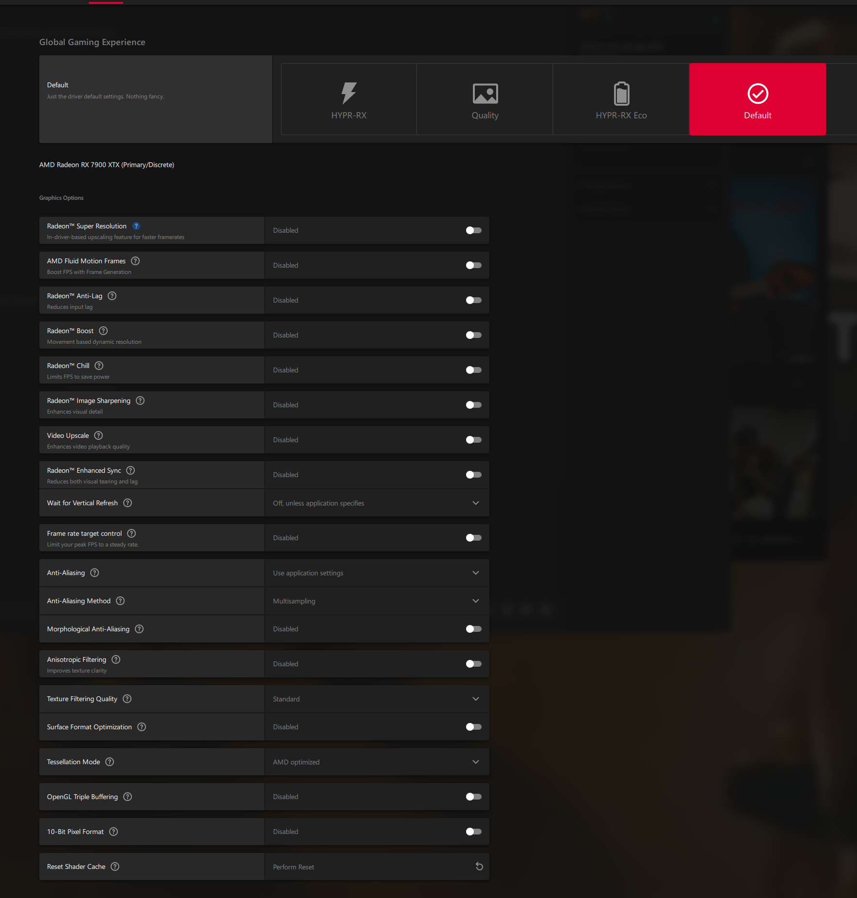Turn on OpenGL Triple Buffering
857x898 pixels.
(x=473, y=797)
